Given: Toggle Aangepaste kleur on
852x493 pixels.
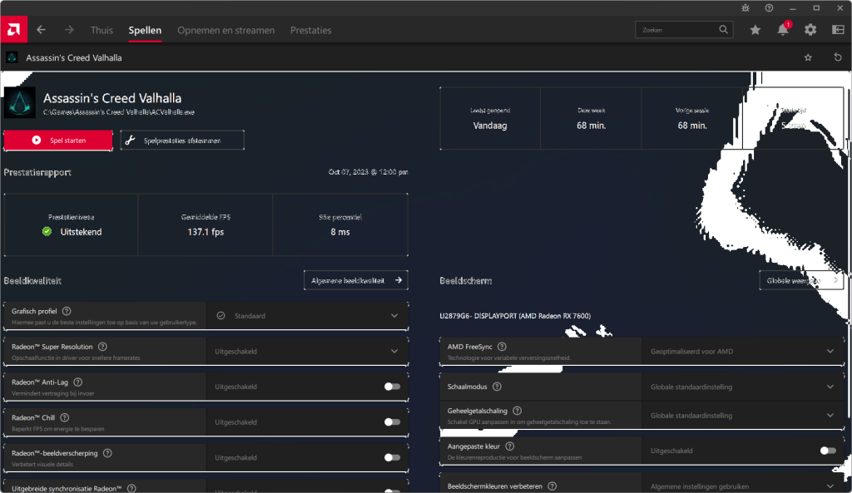Looking at the screenshot, I should [827, 451].
